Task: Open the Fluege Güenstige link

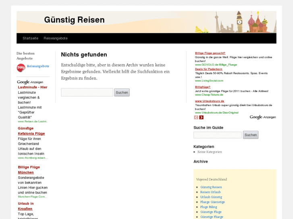Action: pos(212,202)
